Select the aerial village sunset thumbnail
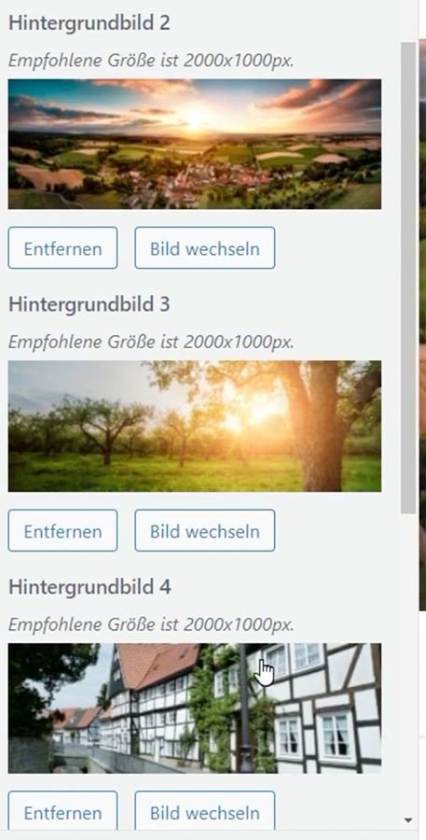The width and height of the screenshot is (426, 840). 195,144
